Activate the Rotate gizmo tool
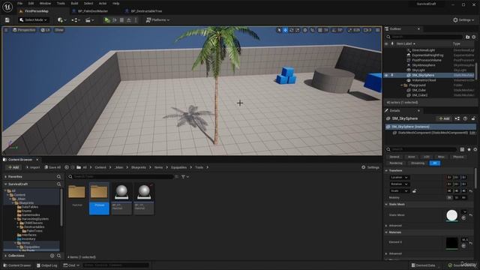This screenshot has height=270, width=480. 292,30
